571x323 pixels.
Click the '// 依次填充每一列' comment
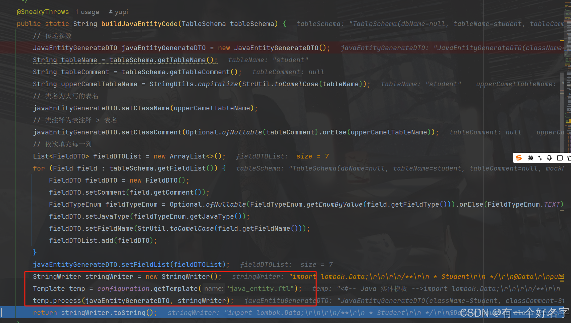[62, 144]
